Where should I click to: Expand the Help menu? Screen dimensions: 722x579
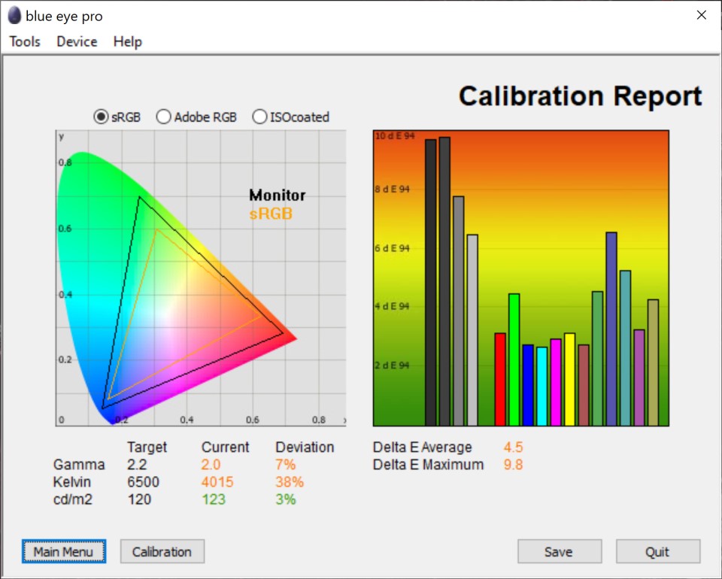pyautogui.click(x=128, y=41)
